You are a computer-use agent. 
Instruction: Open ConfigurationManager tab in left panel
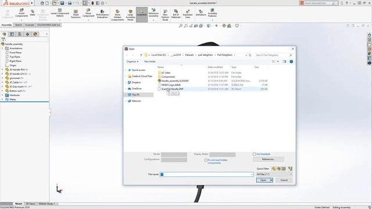(20, 34)
